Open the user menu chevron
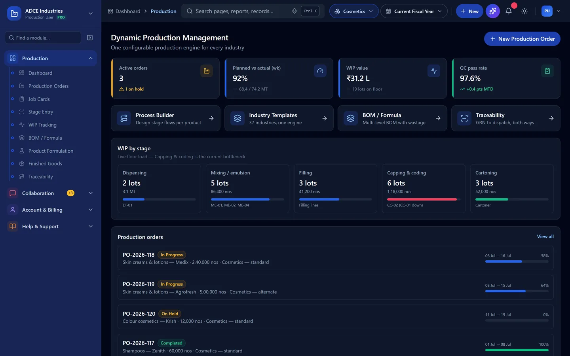This screenshot has height=356, width=570. pos(559,11)
